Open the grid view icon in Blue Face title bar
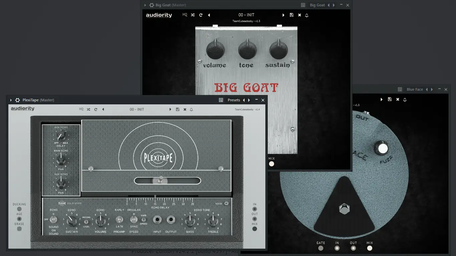The height and width of the screenshot is (256, 456). [400, 89]
